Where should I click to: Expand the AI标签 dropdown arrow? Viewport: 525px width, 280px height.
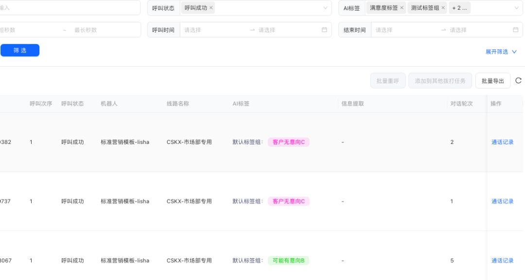coord(516,8)
